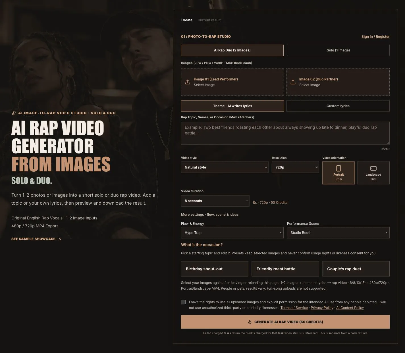The image size is (405, 353).
Task: Open the Resolution 720p dropdown
Action: 295,167
